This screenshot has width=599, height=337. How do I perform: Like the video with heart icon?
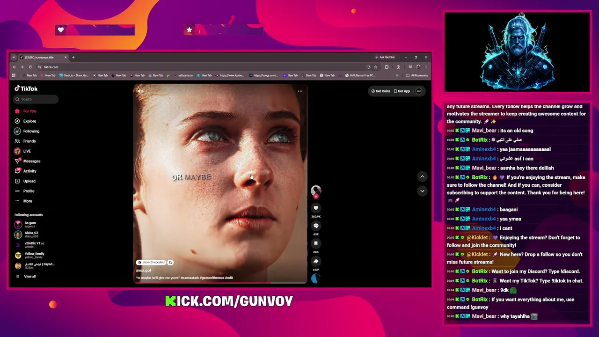316,208
